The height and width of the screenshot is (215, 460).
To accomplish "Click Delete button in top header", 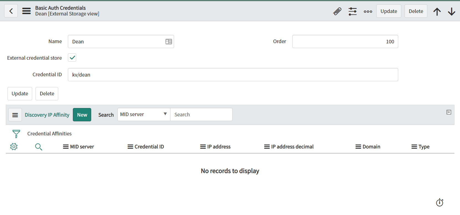I will [x=416, y=11].
